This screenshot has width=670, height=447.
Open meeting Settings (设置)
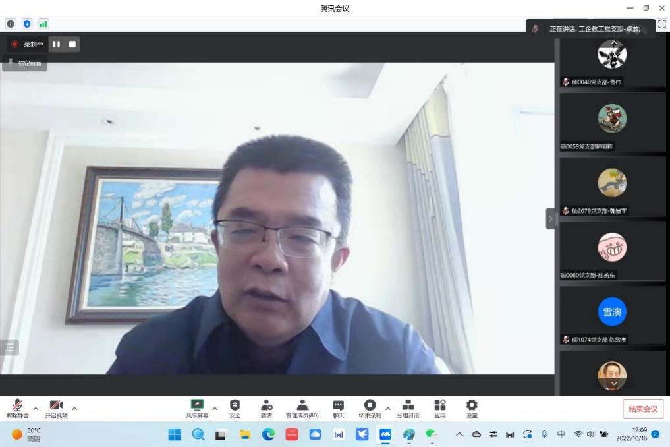coord(472,408)
